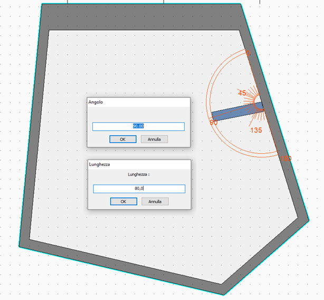
Task: Click the 135 degree protractor label
Action: (x=256, y=130)
